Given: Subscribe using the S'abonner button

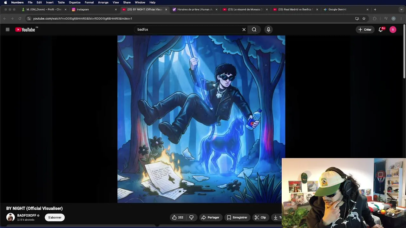Looking at the screenshot, I should tap(55, 218).
